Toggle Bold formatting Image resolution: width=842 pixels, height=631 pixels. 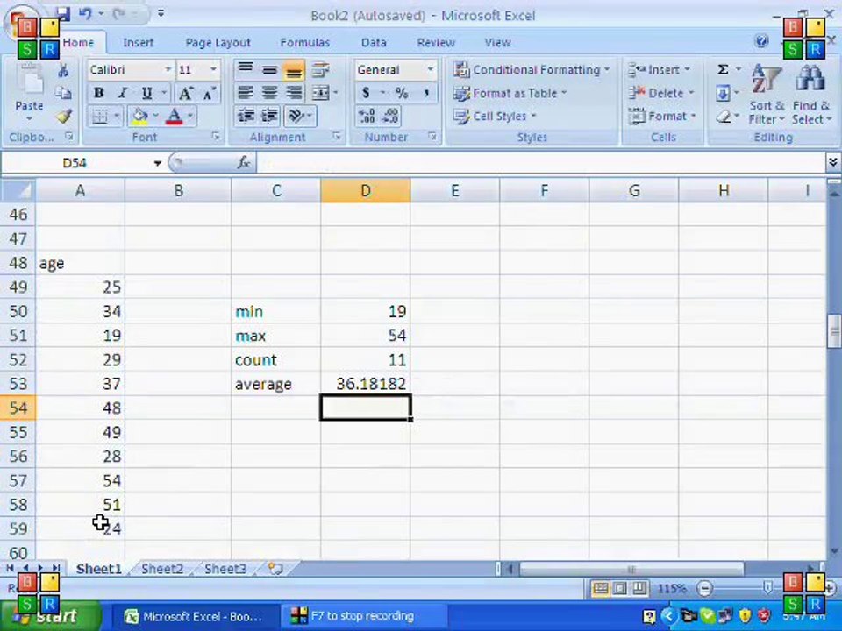point(99,93)
